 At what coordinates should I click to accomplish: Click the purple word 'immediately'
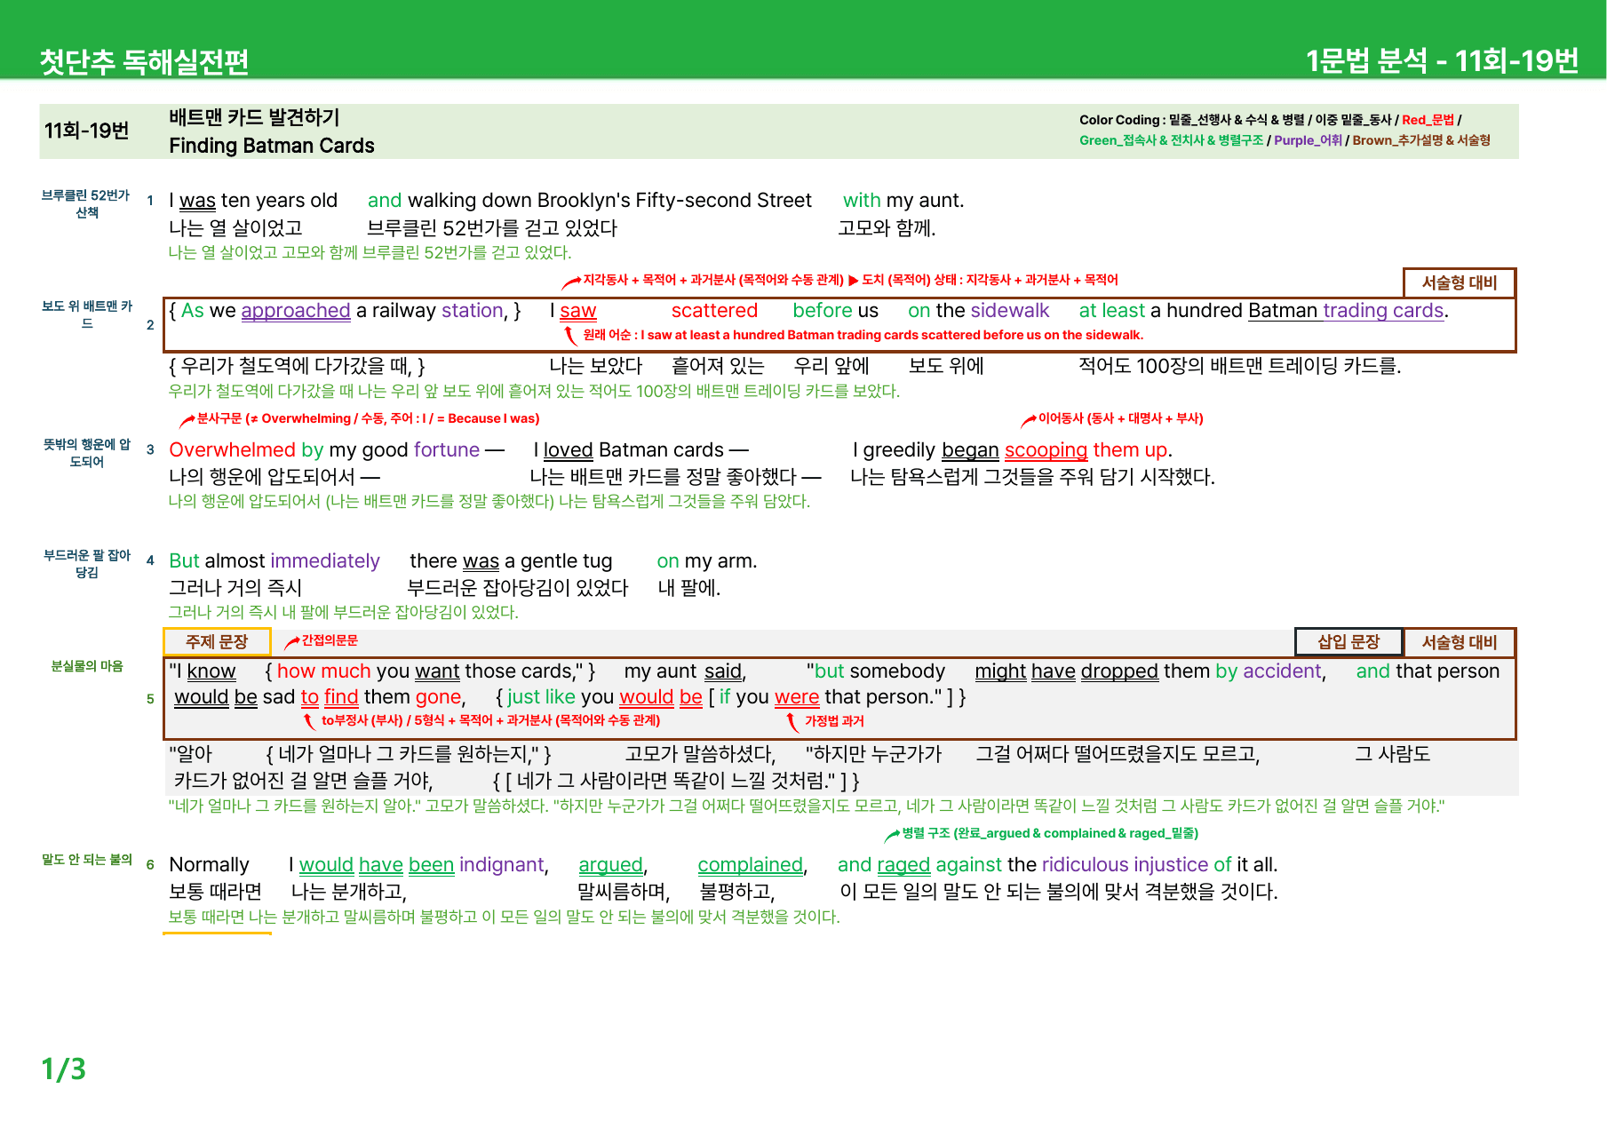tap(325, 561)
